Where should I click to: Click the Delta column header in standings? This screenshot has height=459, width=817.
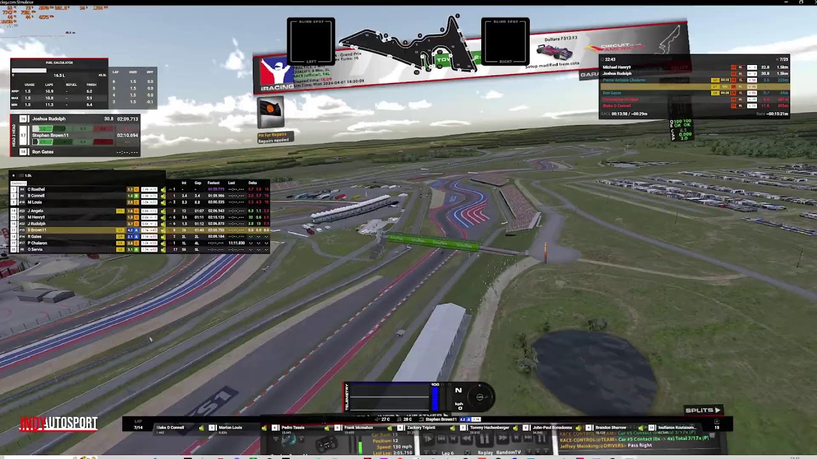pyautogui.click(x=253, y=183)
